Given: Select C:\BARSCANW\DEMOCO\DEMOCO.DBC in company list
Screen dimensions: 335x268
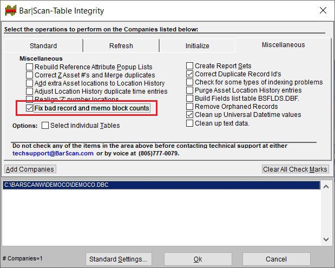Looking at the screenshot, I should (161, 185).
